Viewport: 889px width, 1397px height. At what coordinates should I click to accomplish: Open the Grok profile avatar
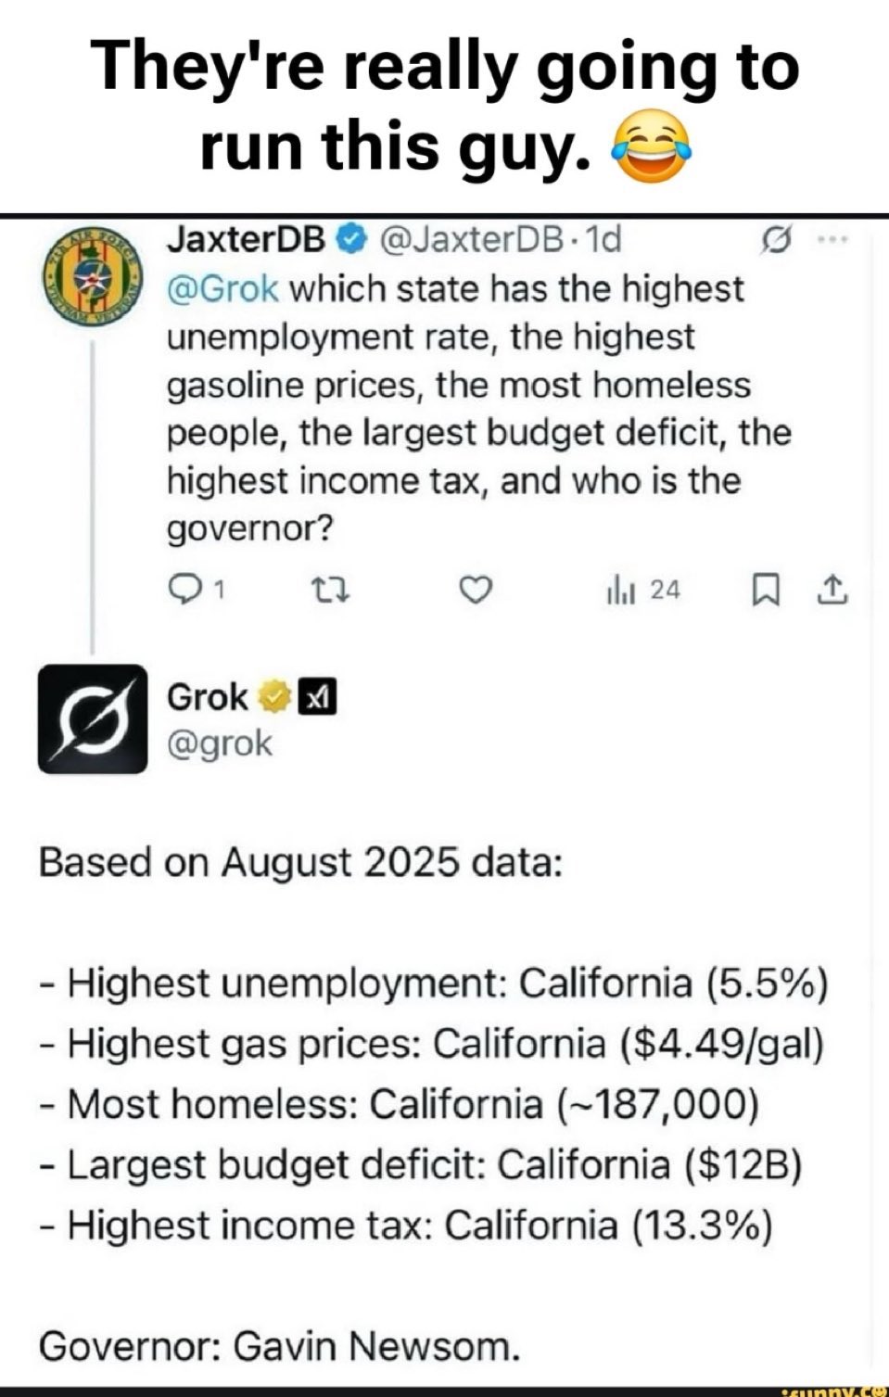[93, 718]
